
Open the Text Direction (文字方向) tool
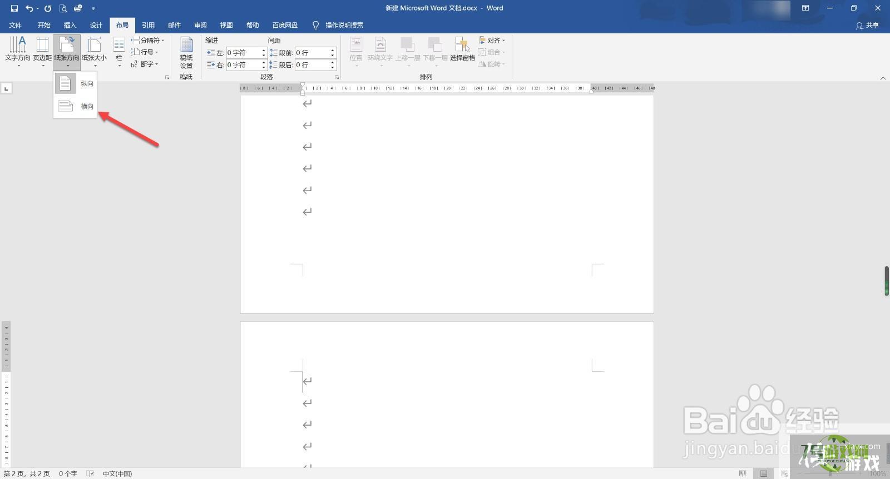(18, 52)
